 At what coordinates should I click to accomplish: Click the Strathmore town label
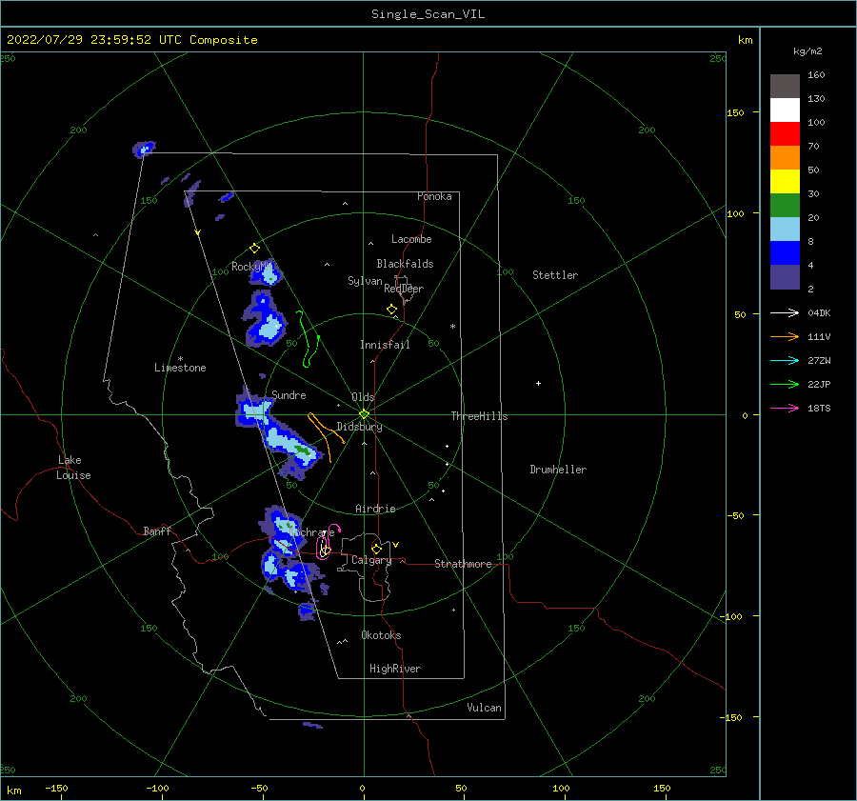pyautogui.click(x=463, y=564)
